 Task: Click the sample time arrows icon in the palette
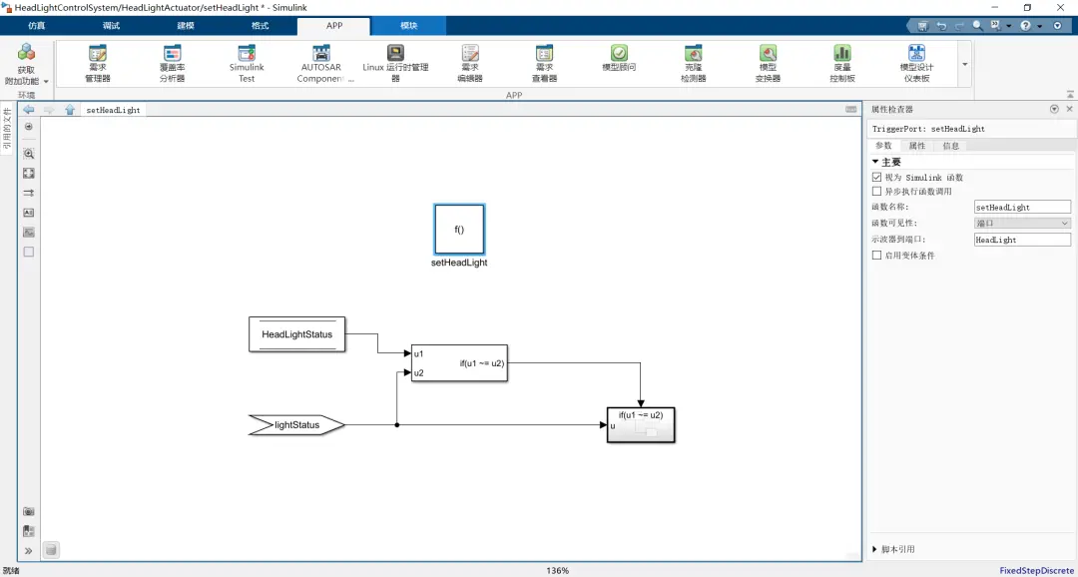[x=28, y=194]
